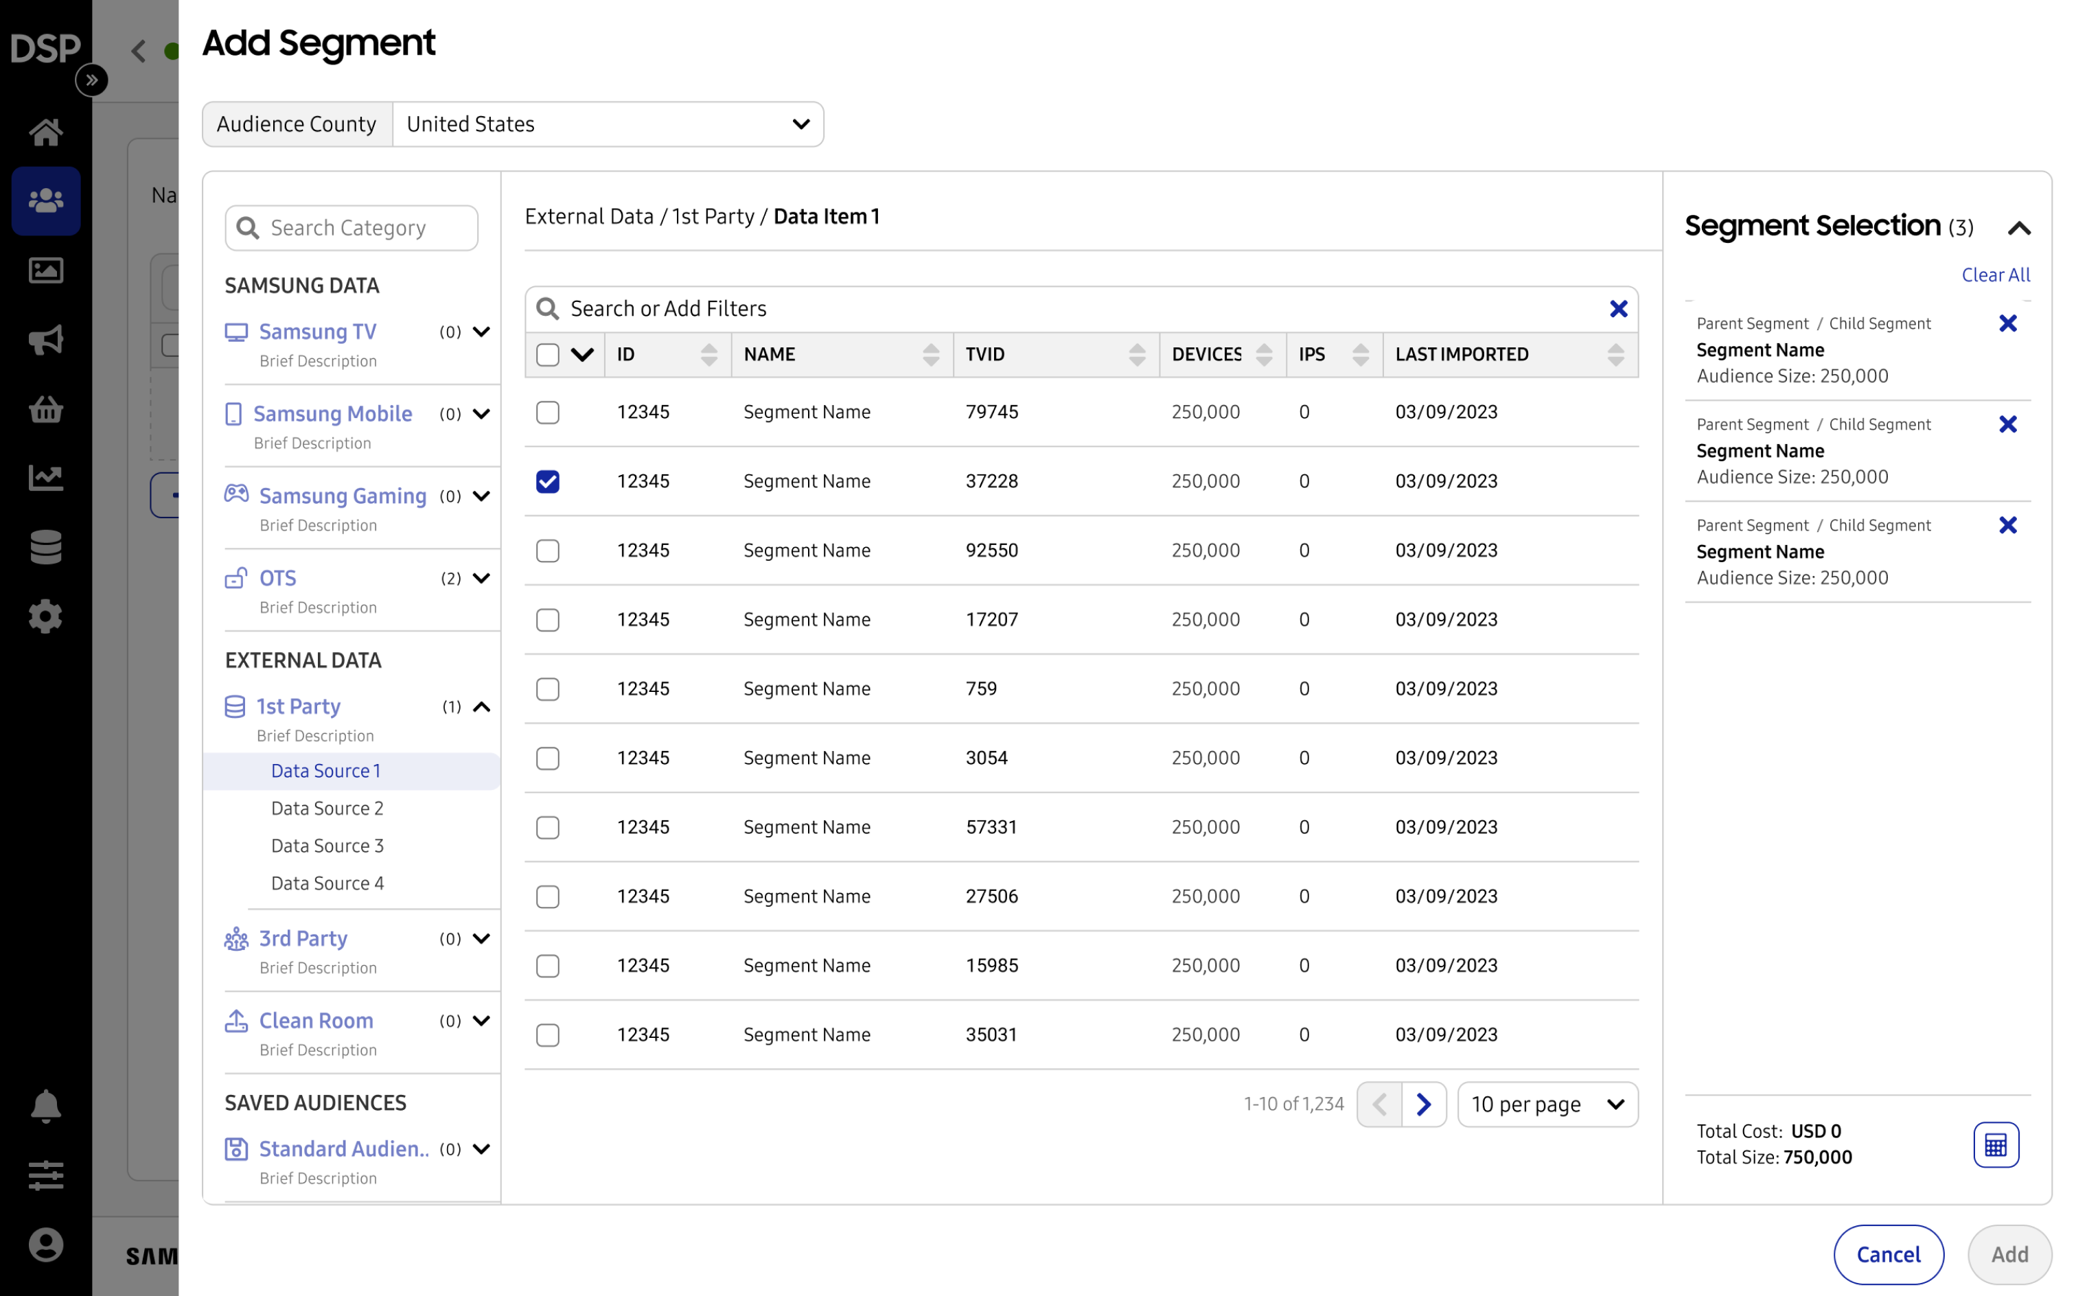Select Data Source 2 in tree
2076x1296 pixels.
(x=327, y=809)
